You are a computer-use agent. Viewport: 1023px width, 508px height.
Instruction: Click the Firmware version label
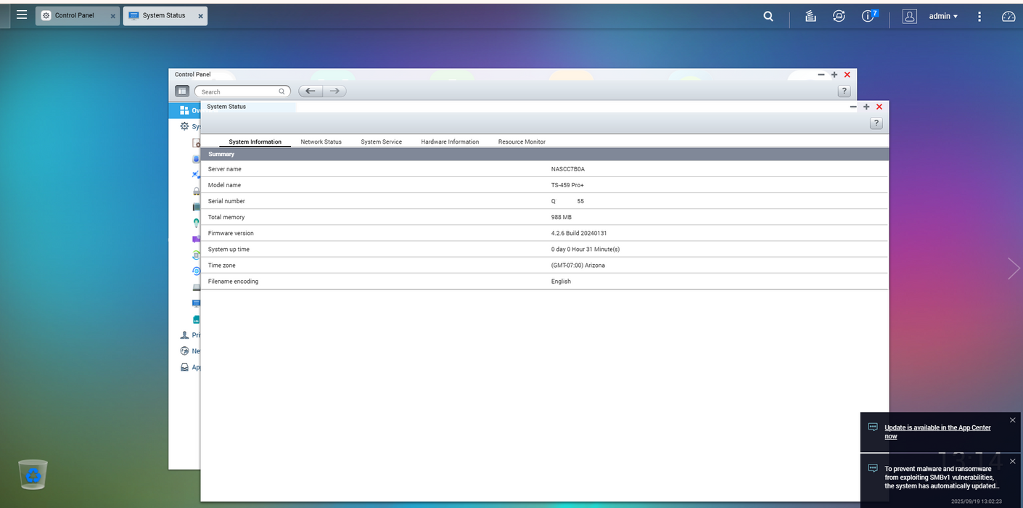tap(231, 233)
